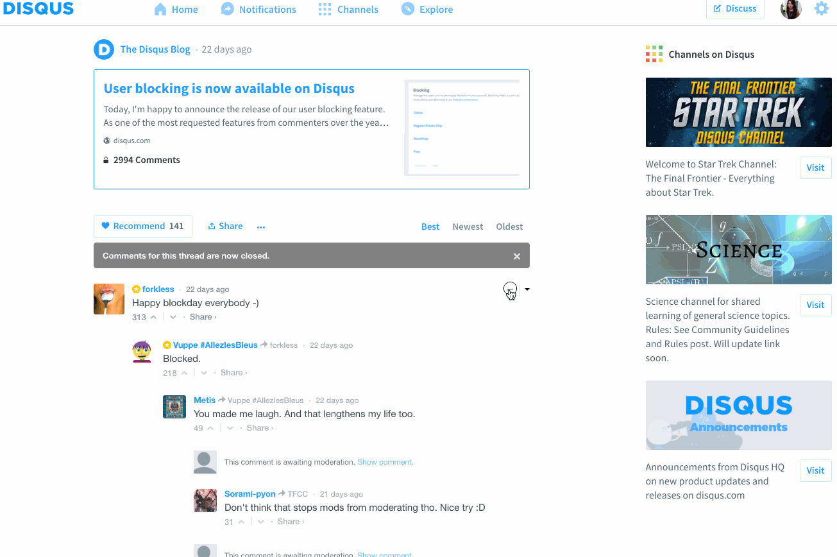Open the comment options caret on forkless's comment
Screen dimensions: 837x557
click(527, 289)
